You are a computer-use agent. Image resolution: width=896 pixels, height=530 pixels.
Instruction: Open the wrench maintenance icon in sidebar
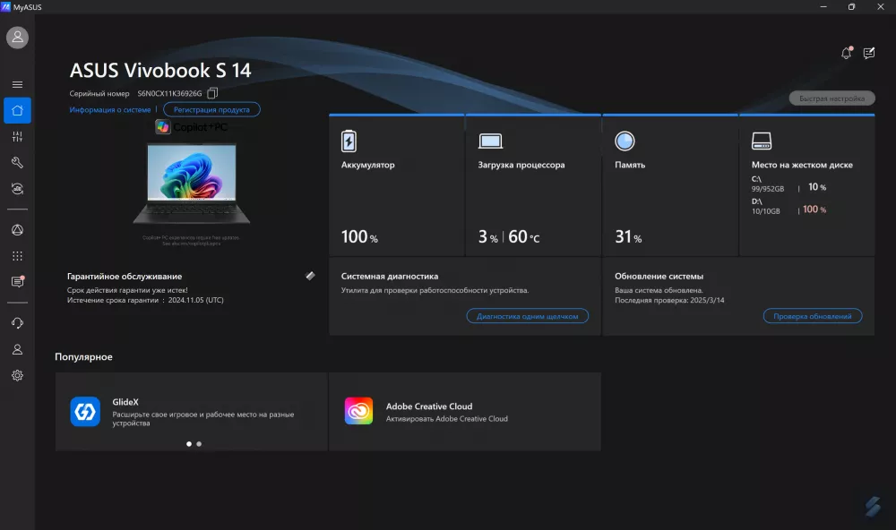tap(17, 163)
